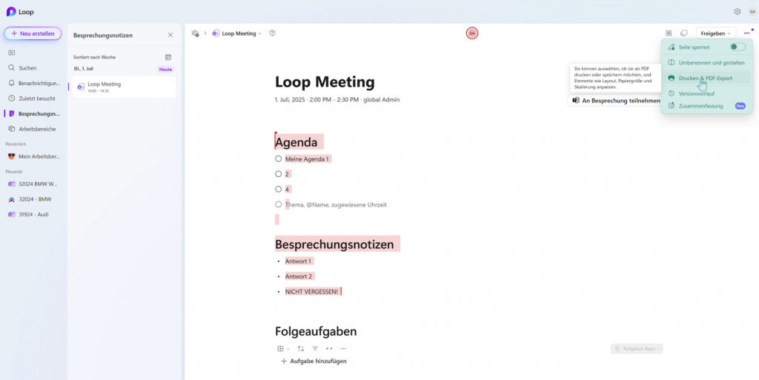Choose Drucken & PDF-Export

click(706, 78)
